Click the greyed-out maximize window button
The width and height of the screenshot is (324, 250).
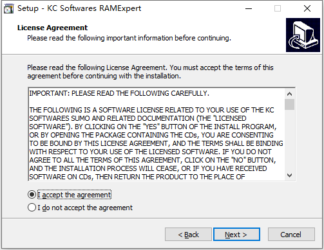278,8
